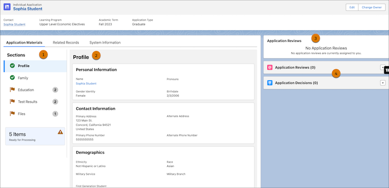
Task: Click the flag icon next to Files
Action: click(12, 114)
